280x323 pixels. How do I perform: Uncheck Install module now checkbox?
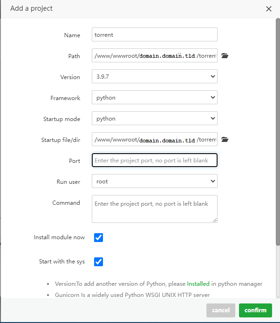pos(98,237)
